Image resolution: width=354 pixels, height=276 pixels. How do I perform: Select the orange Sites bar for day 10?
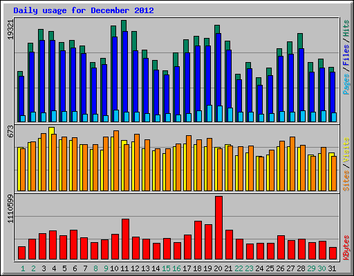point(116,161)
